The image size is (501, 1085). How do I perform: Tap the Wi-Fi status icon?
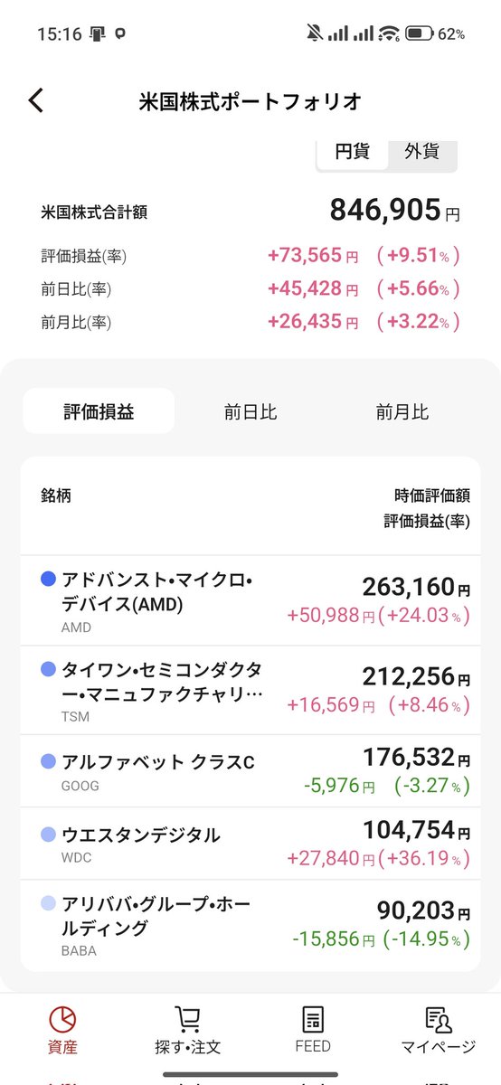[390, 34]
